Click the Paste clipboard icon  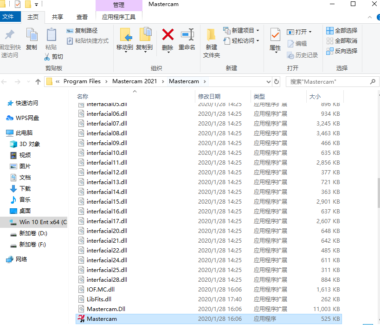click(x=51, y=35)
